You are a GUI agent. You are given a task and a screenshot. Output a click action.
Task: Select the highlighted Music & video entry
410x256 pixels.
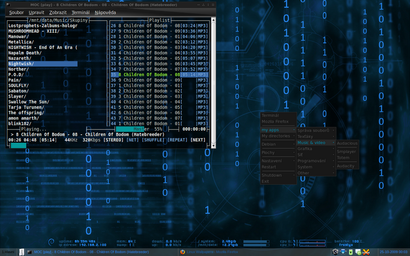pos(316,143)
